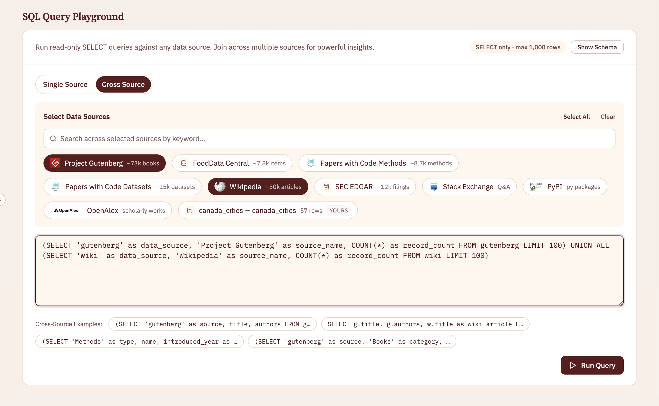659x406 pixels.
Task: Click the canada_cities database icon
Action: coord(190,210)
